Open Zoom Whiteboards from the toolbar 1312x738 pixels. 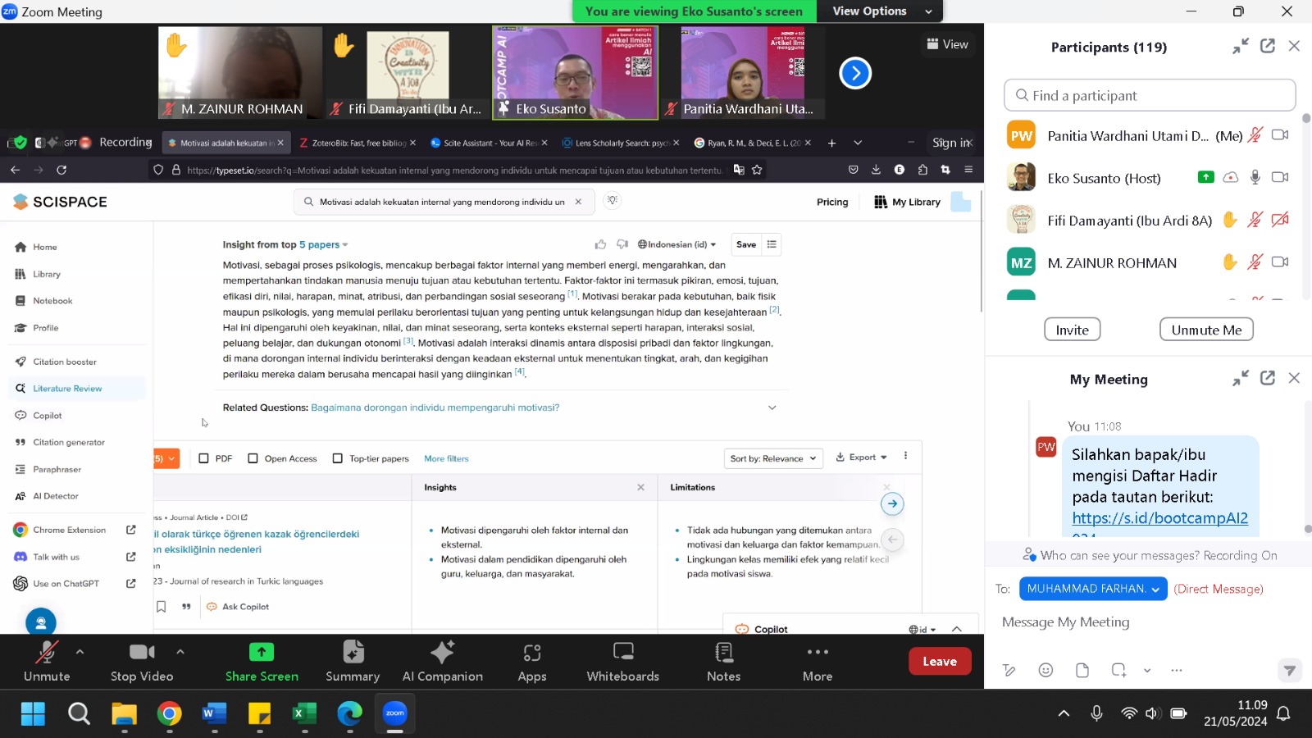622,661
